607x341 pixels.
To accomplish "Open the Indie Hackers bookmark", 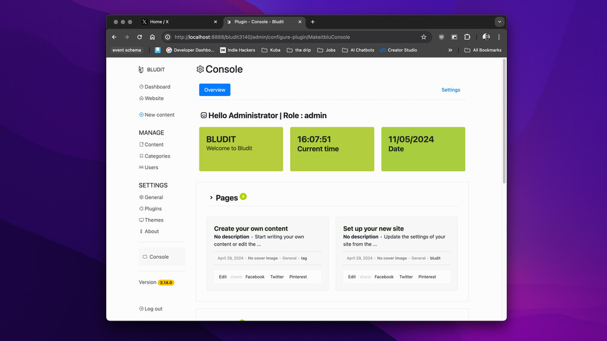I will [x=238, y=50].
